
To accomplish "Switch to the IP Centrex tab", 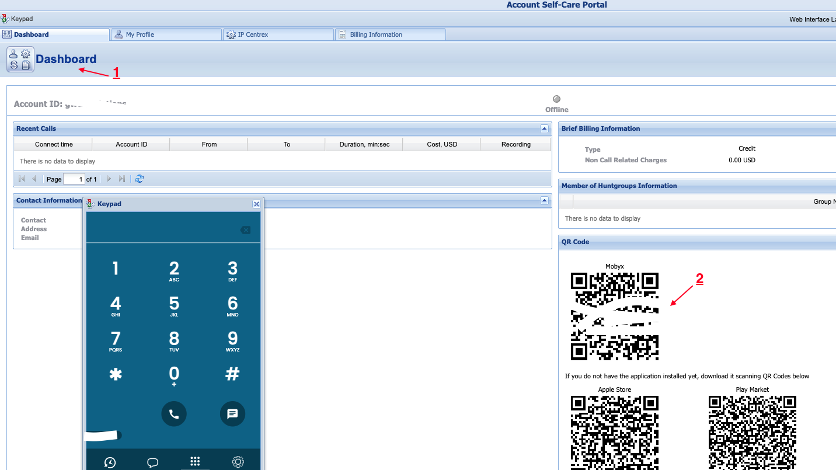I will click(278, 34).
